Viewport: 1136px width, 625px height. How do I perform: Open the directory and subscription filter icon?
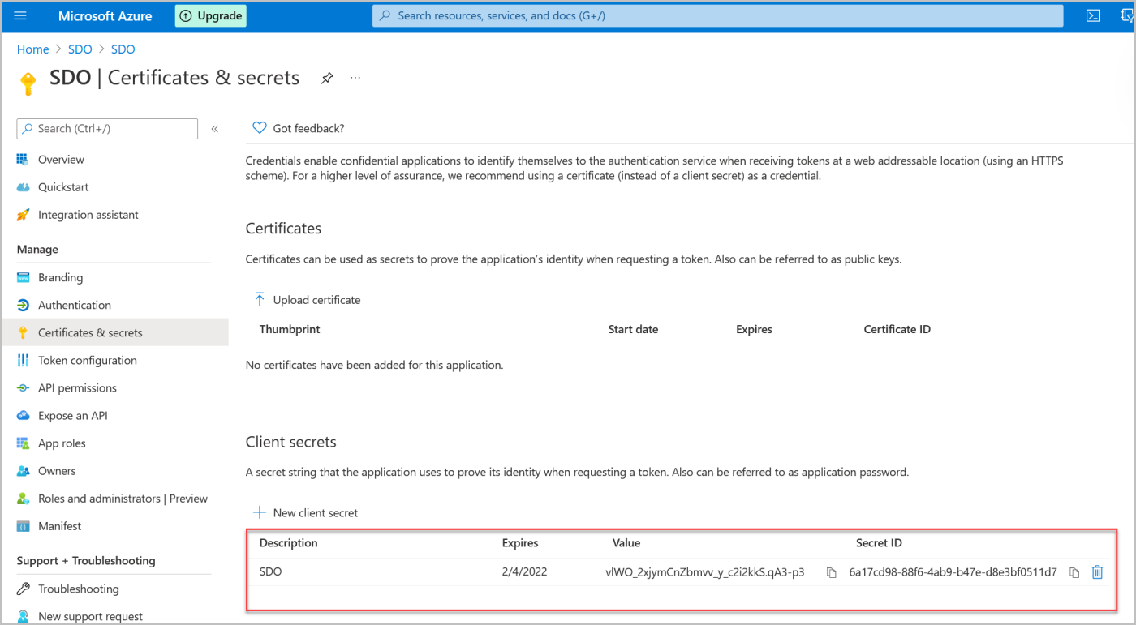tap(1128, 15)
